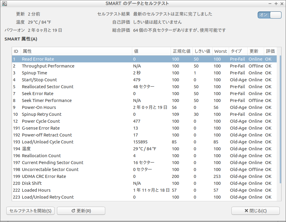This screenshot has height=222, width=286.
Task: Select the Uncorrectable Sector Count row
Action: point(144,169)
